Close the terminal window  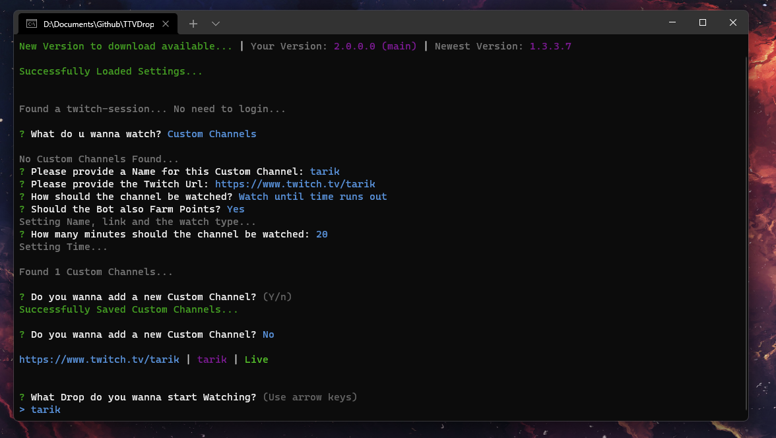pyautogui.click(x=733, y=22)
